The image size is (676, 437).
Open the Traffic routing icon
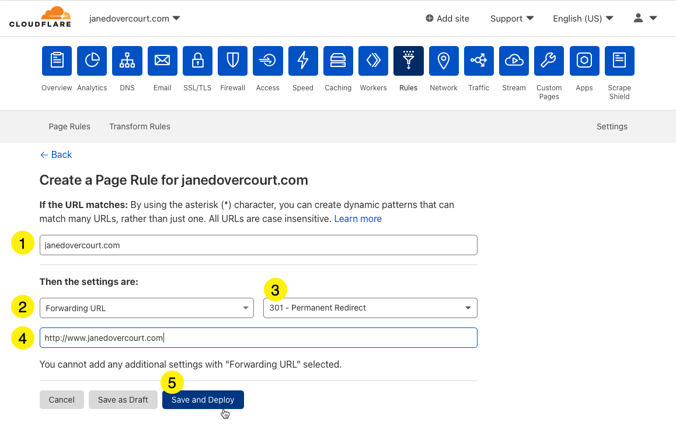coord(479,61)
